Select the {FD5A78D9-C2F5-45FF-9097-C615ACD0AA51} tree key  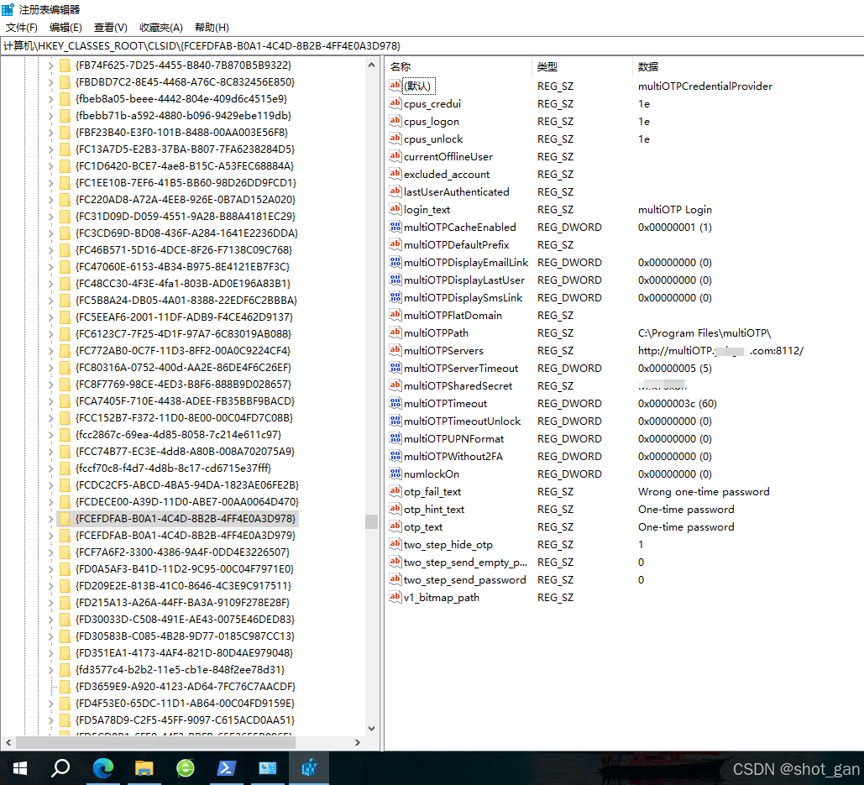pos(185,720)
